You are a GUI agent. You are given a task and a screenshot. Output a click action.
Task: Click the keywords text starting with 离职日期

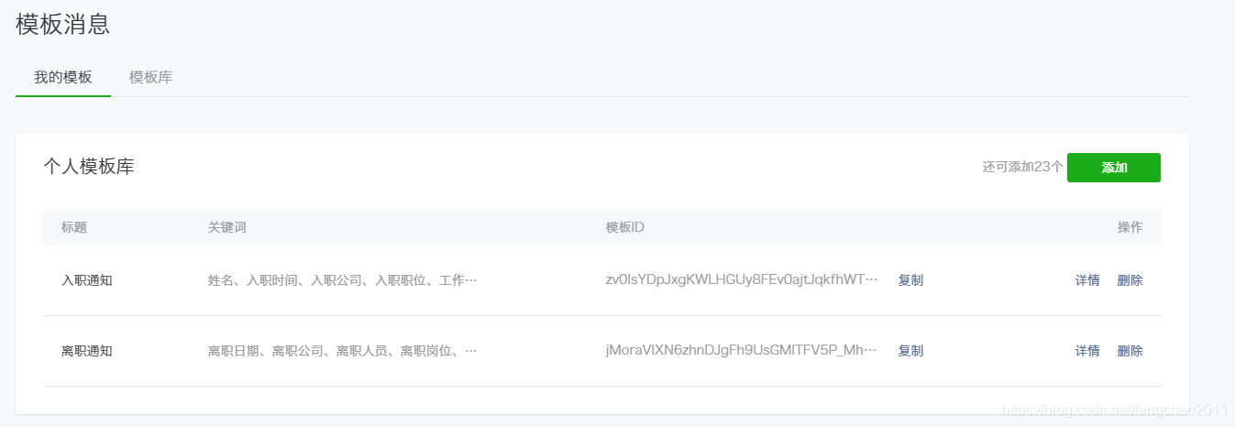pos(343,351)
